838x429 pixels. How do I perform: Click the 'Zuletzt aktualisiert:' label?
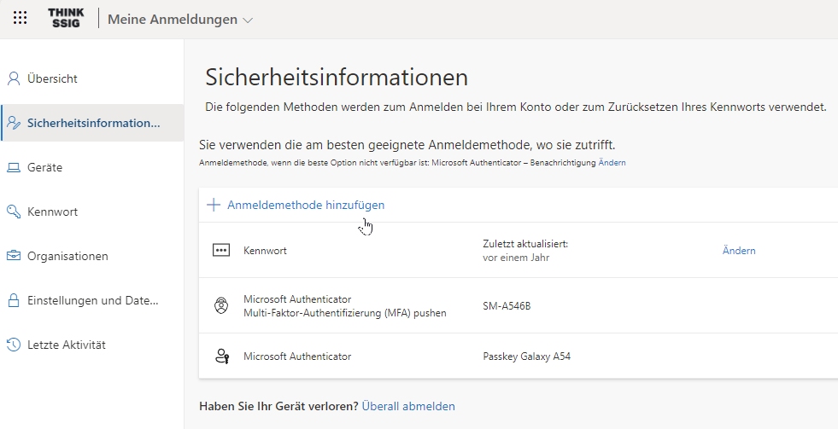[x=524, y=243]
